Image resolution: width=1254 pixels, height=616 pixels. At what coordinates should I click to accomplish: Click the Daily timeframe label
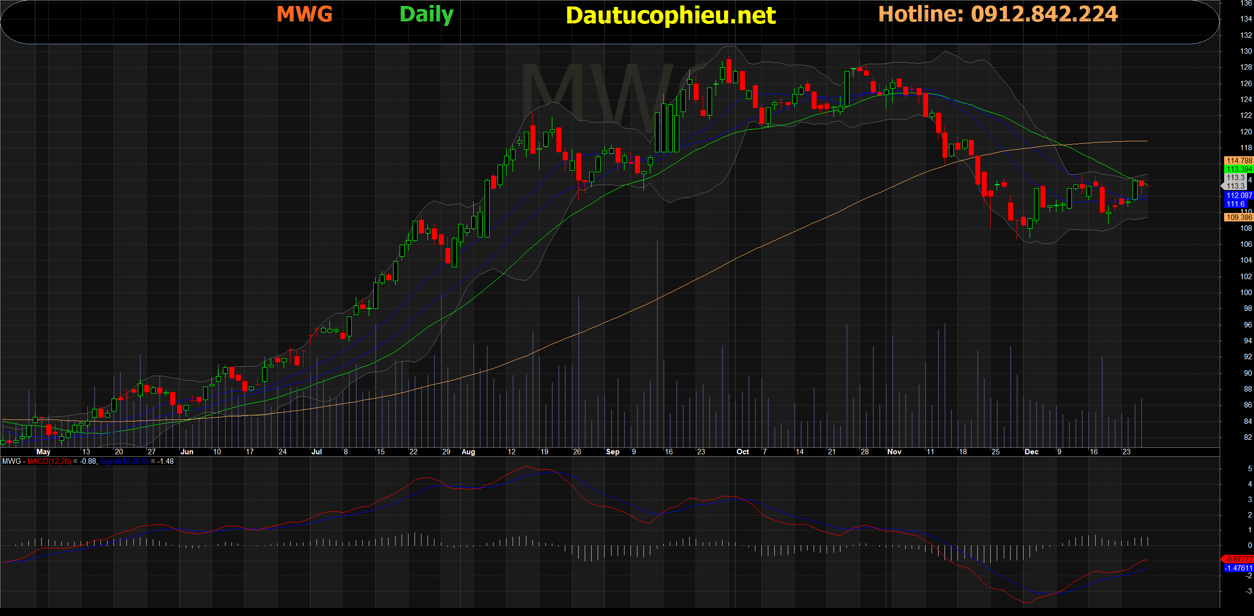pyautogui.click(x=426, y=14)
